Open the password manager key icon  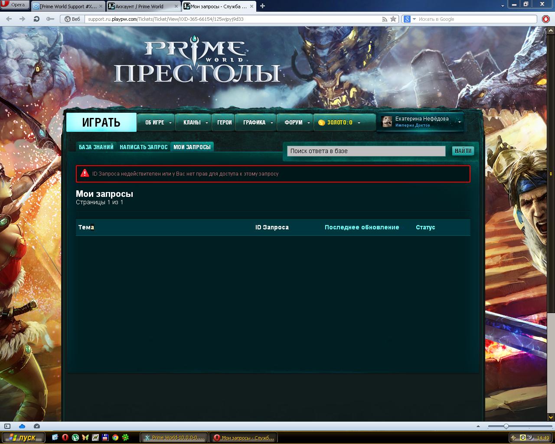[x=50, y=19]
